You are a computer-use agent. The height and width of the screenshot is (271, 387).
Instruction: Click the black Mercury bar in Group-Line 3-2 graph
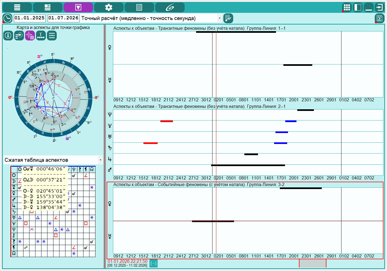(x=213, y=221)
